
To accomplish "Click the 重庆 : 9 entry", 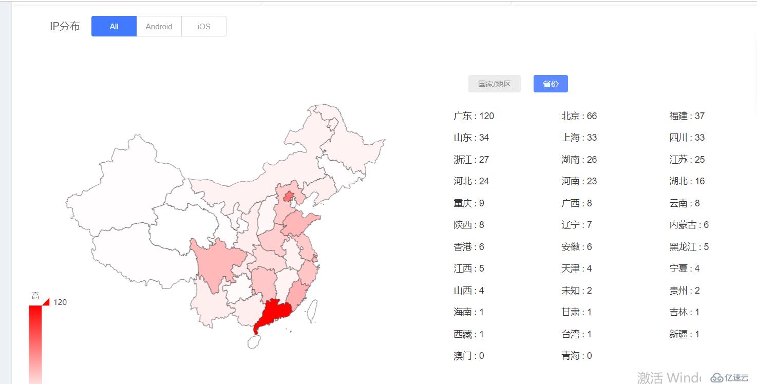I will click(469, 203).
